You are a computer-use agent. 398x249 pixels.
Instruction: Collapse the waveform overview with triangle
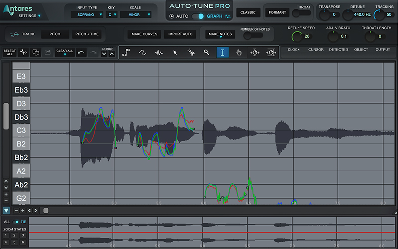click(6, 210)
